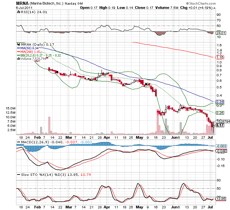Viewport: 230px width, 210px height.
Task: Select the 7528794 volume value tag
Action: pos(222,121)
